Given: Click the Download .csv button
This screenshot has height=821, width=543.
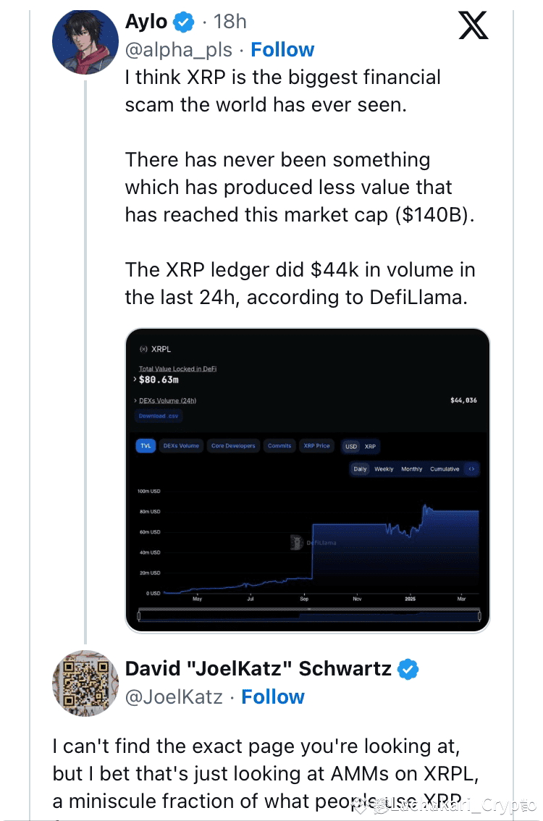Looking at the screenshot, I should (157, 416).
